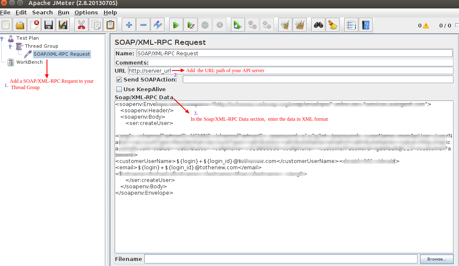Screen dimensions: 459x266
Task: Open a test plan with folder icon
Action: [x=20, y=25]
